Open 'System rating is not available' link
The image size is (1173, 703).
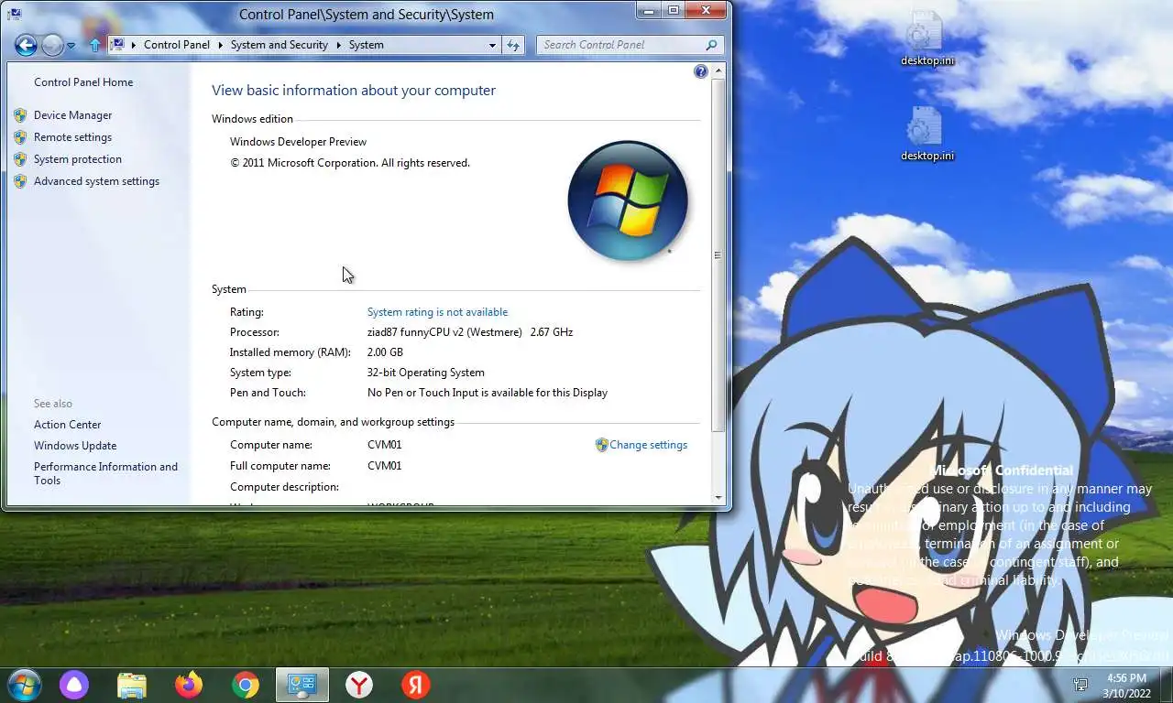click(x=437, y=312)
